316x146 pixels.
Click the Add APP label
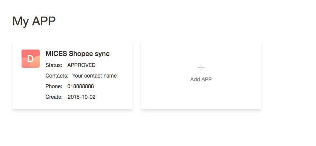(x=201, y=79)
